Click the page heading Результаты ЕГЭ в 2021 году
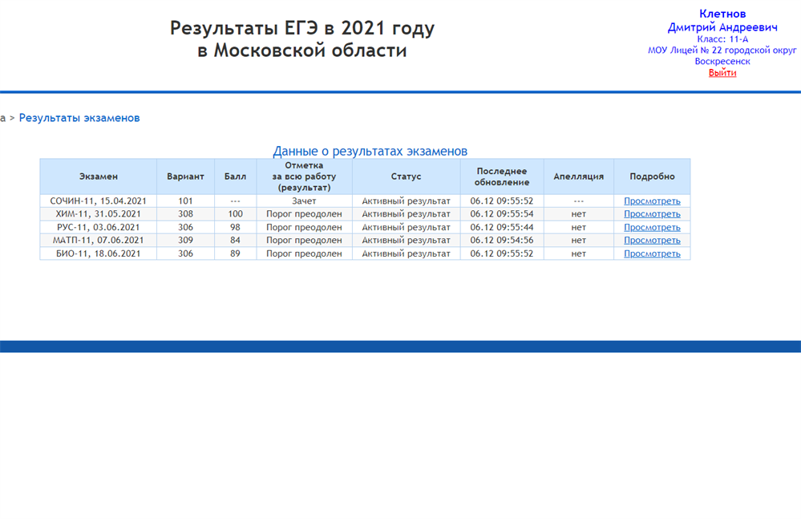Image resolution: width=801 pixels, height=519 pixels. [302, 28]
